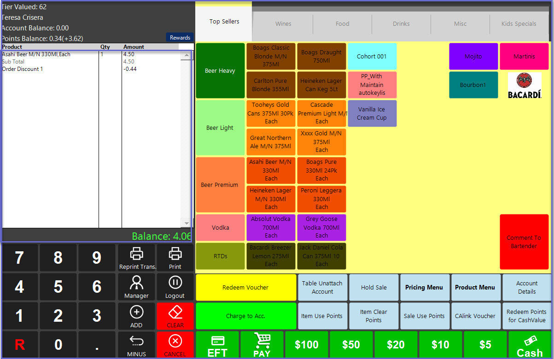554x359 pixels.
Task: Tender a $5 note
Action: (485, 345)
